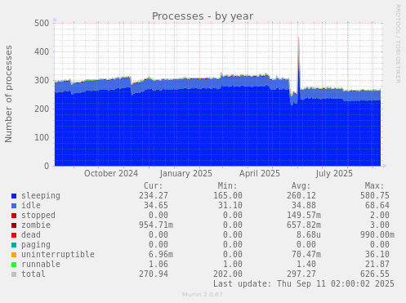Click zombie average value 657.82m
Image resolution: width=406 pixels, height=303 pixels.
304,225
